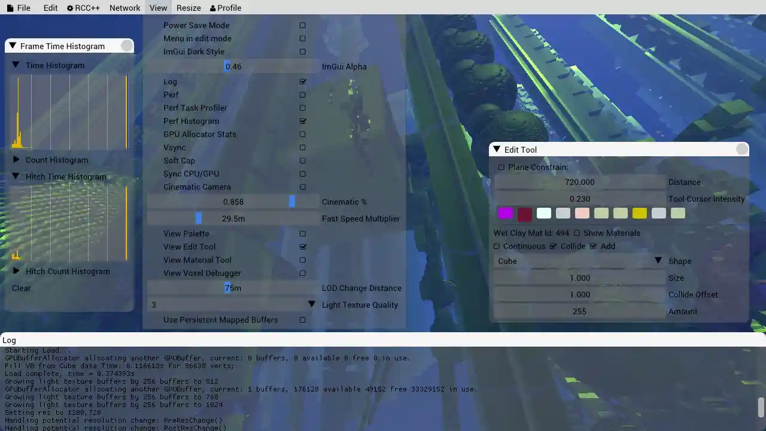Collapse the Frame Time Histogram window triangle

[x=12, y=46]
